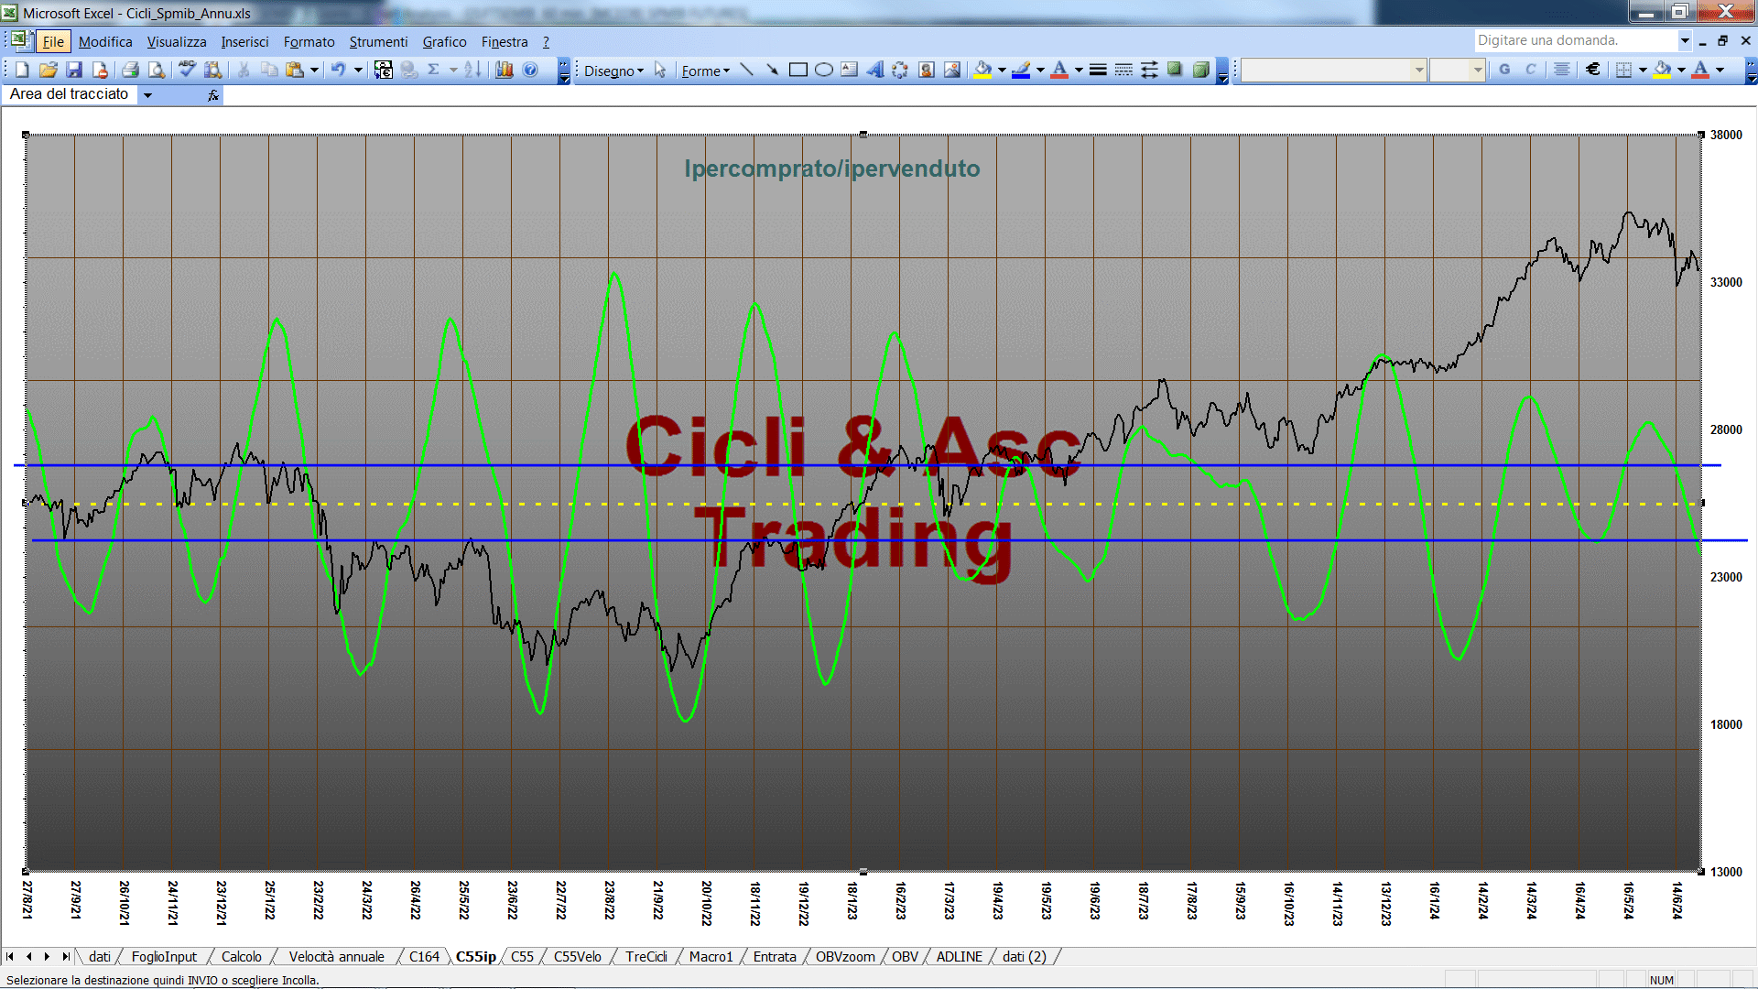Switch to the OBVzoom sheet tab

[845, 956]
